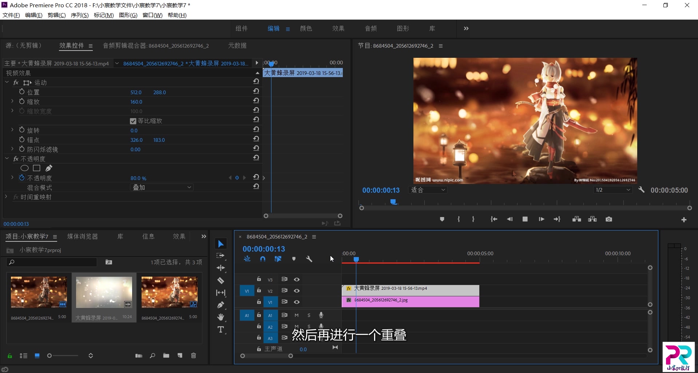Open find magnifier in project panel bottom
The width and height of the screenshot is (698, 373).
pos(152,356)
